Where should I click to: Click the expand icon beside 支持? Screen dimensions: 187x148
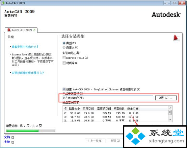point(13,142)
